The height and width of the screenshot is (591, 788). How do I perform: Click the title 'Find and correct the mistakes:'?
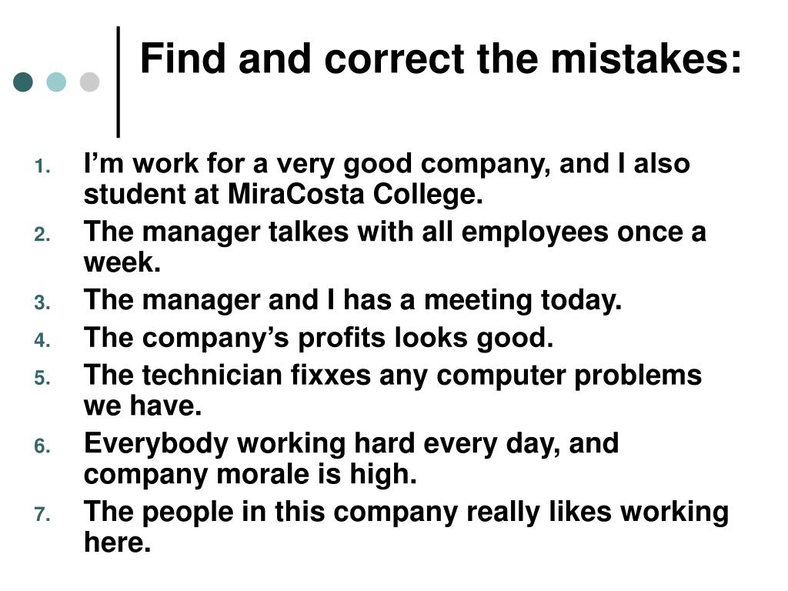click(441, 58)
